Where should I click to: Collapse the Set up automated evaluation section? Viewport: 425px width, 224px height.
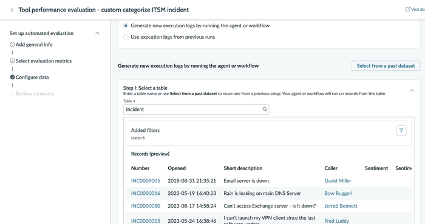pyautogui.click(x=97, y=33)
